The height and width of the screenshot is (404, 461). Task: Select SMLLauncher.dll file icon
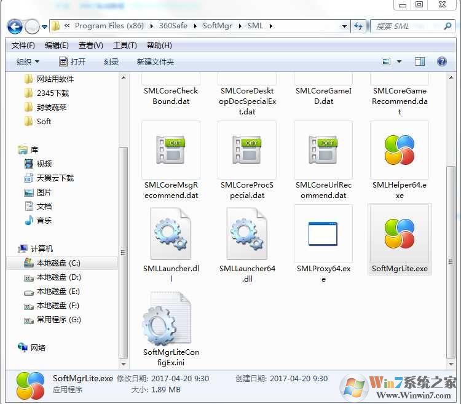tap(171, 234)
